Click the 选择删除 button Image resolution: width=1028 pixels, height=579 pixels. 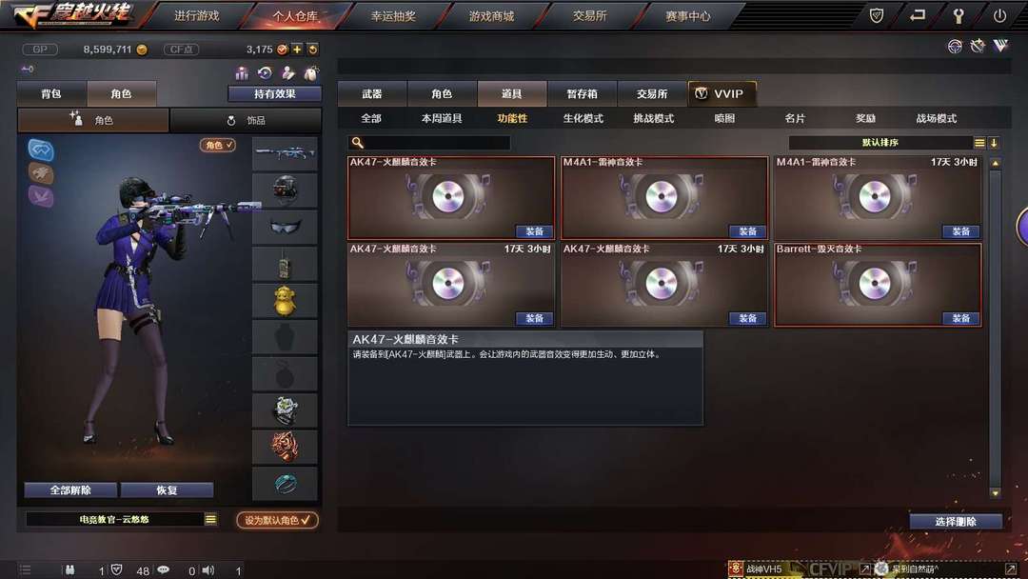click(x=956, y=521)
